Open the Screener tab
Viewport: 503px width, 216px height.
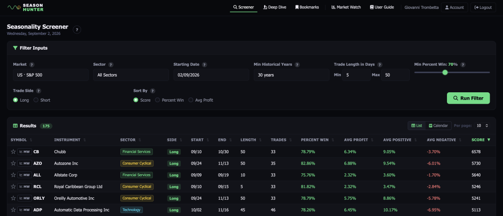click(x=244, y=7)
